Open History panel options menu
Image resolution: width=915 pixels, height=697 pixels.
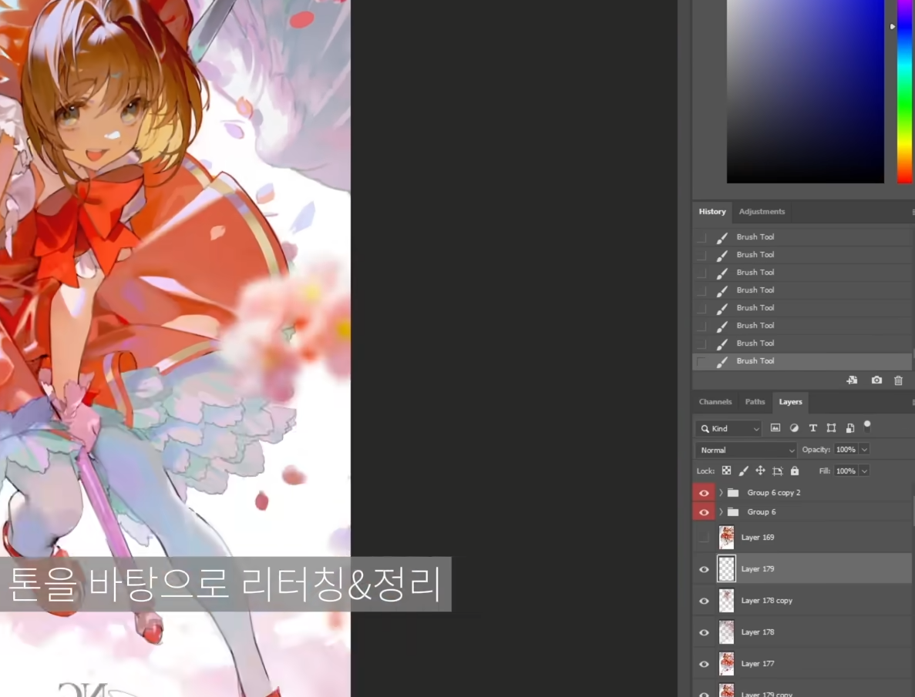tap(912, 213)
